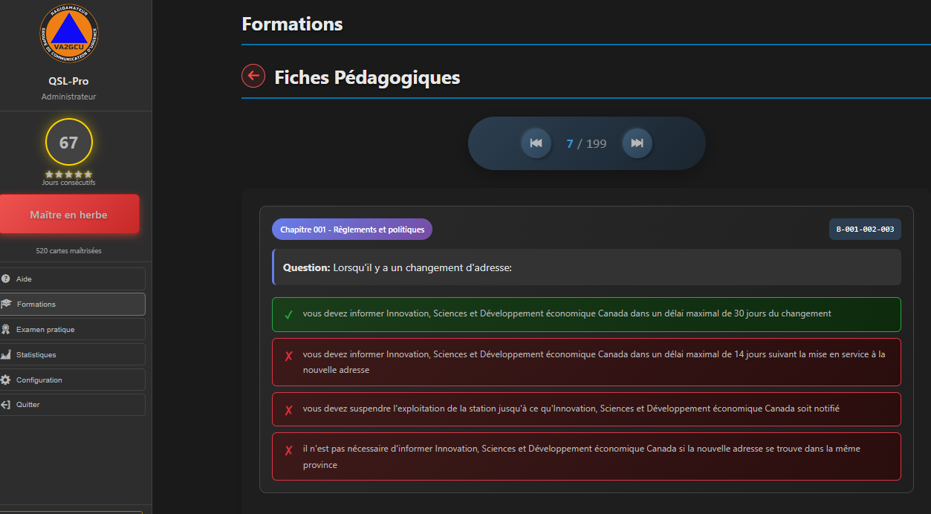Skip to the last flashcard
This screenshot has height=514, width=931.
coord(637,143)
